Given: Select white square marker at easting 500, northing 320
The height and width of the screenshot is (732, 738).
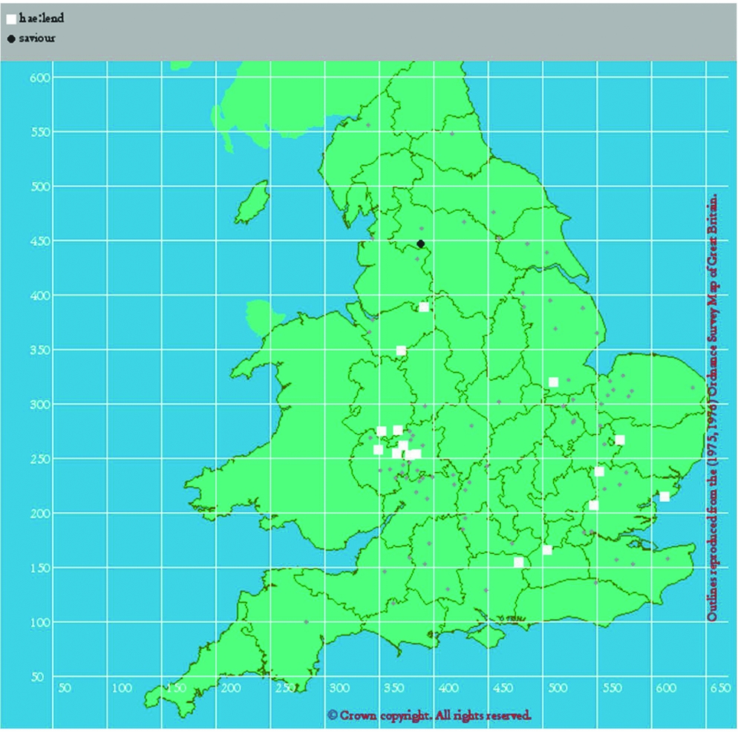Looking at the screenshot, I should point(553,382).
